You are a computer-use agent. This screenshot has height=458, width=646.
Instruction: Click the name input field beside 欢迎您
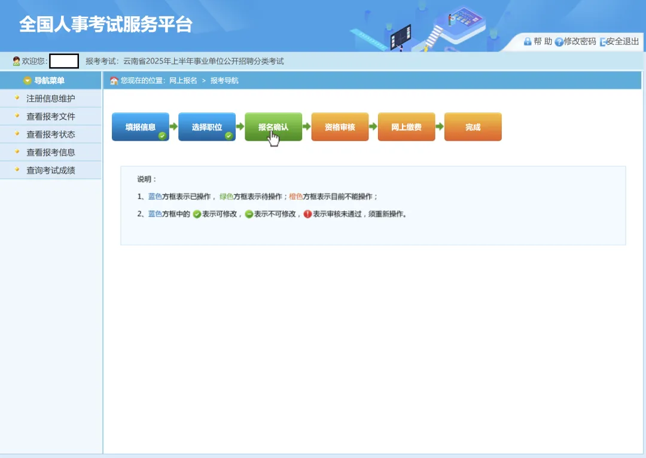63,60
